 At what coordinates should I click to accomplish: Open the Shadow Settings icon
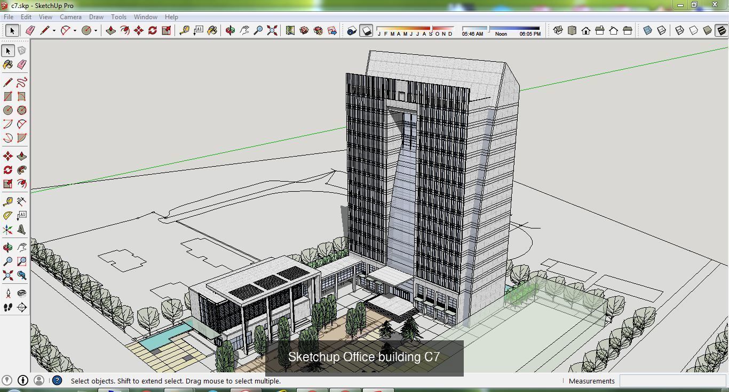click(352, 30)
